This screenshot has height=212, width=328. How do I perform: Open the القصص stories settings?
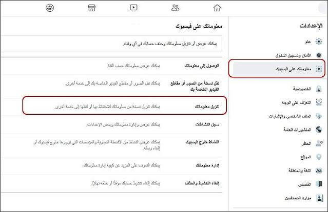point(302,183)
